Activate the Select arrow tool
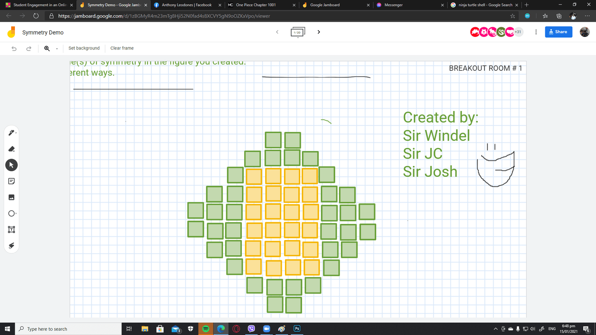596x335 pixels. (x=11, y=165)
